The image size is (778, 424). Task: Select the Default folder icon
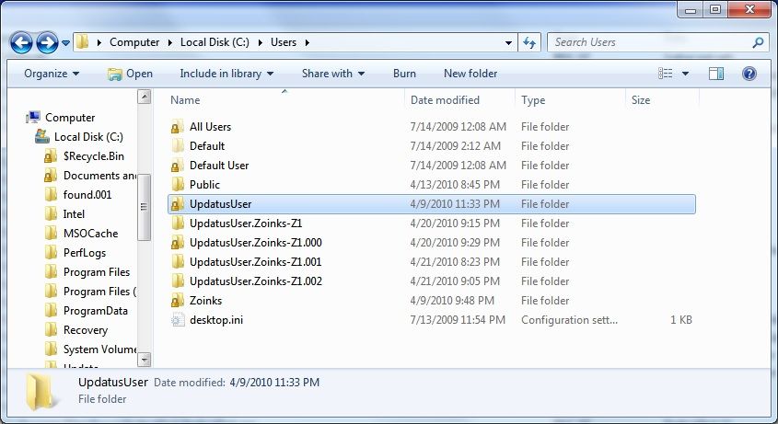point(177,146)
